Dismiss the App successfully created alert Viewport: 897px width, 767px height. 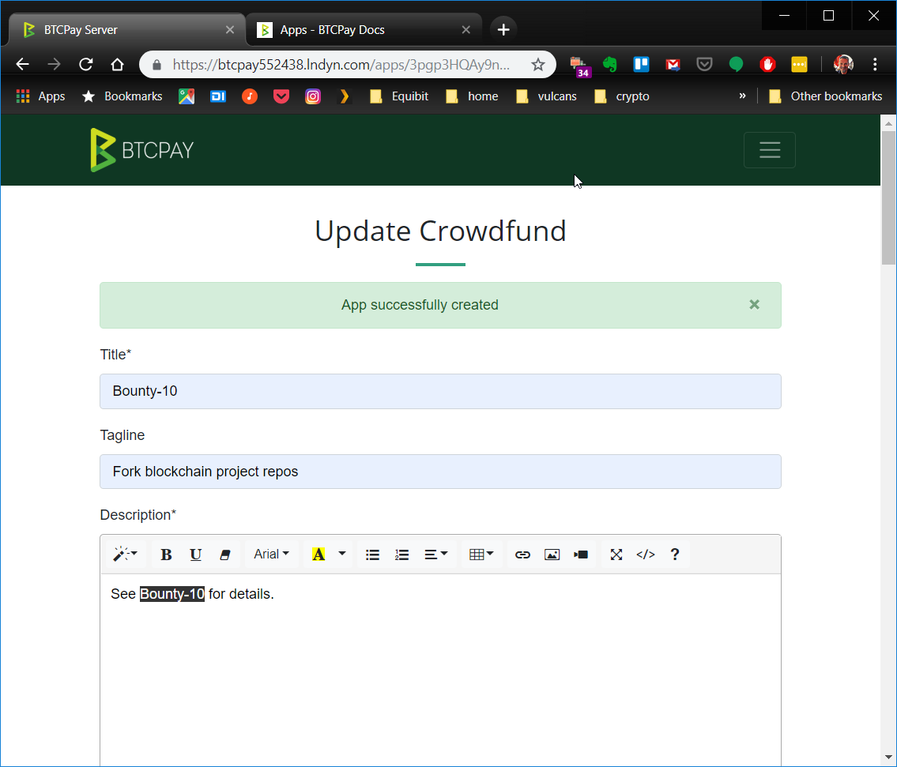[x=754, y=304]
